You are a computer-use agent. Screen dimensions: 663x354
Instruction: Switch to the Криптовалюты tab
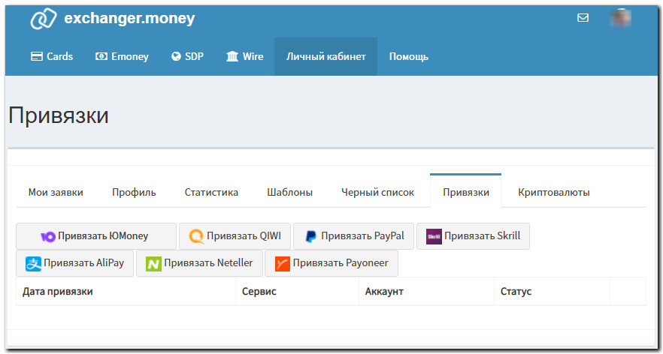554,193
